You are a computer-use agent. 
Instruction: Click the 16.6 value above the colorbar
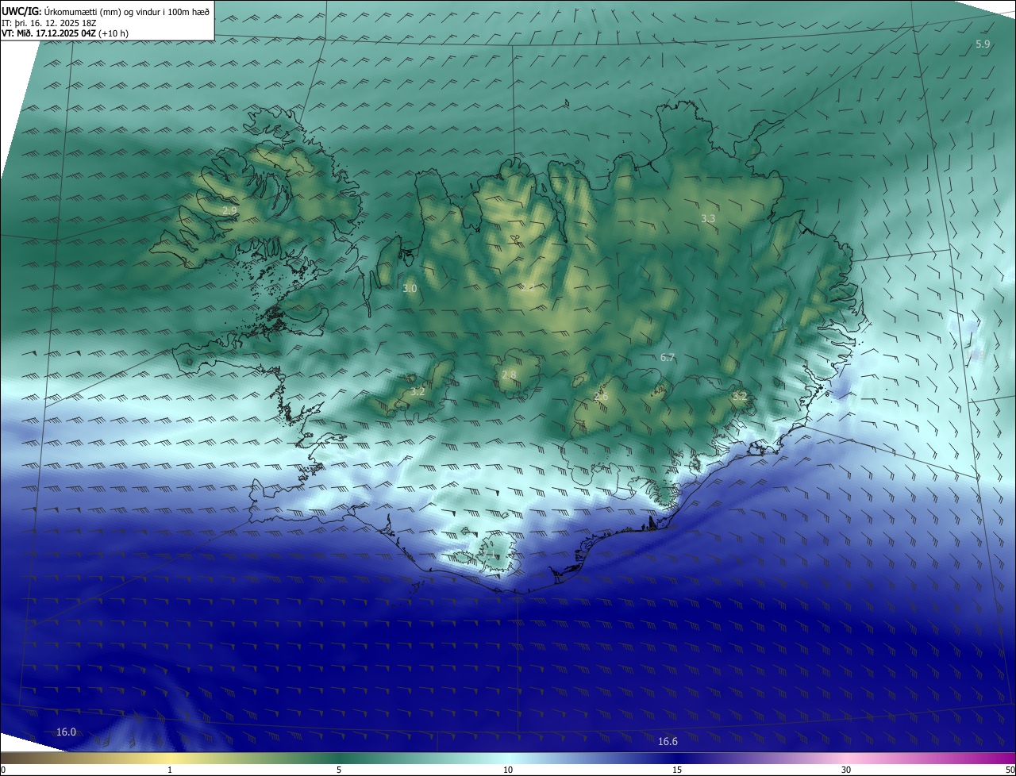coord(668,741)
